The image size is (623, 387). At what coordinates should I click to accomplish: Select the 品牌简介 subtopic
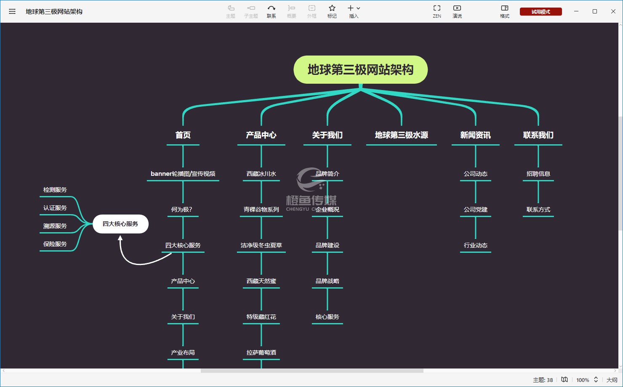(x=327, y=174)
